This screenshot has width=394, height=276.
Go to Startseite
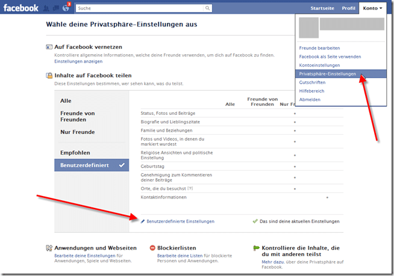pos(322,8)
